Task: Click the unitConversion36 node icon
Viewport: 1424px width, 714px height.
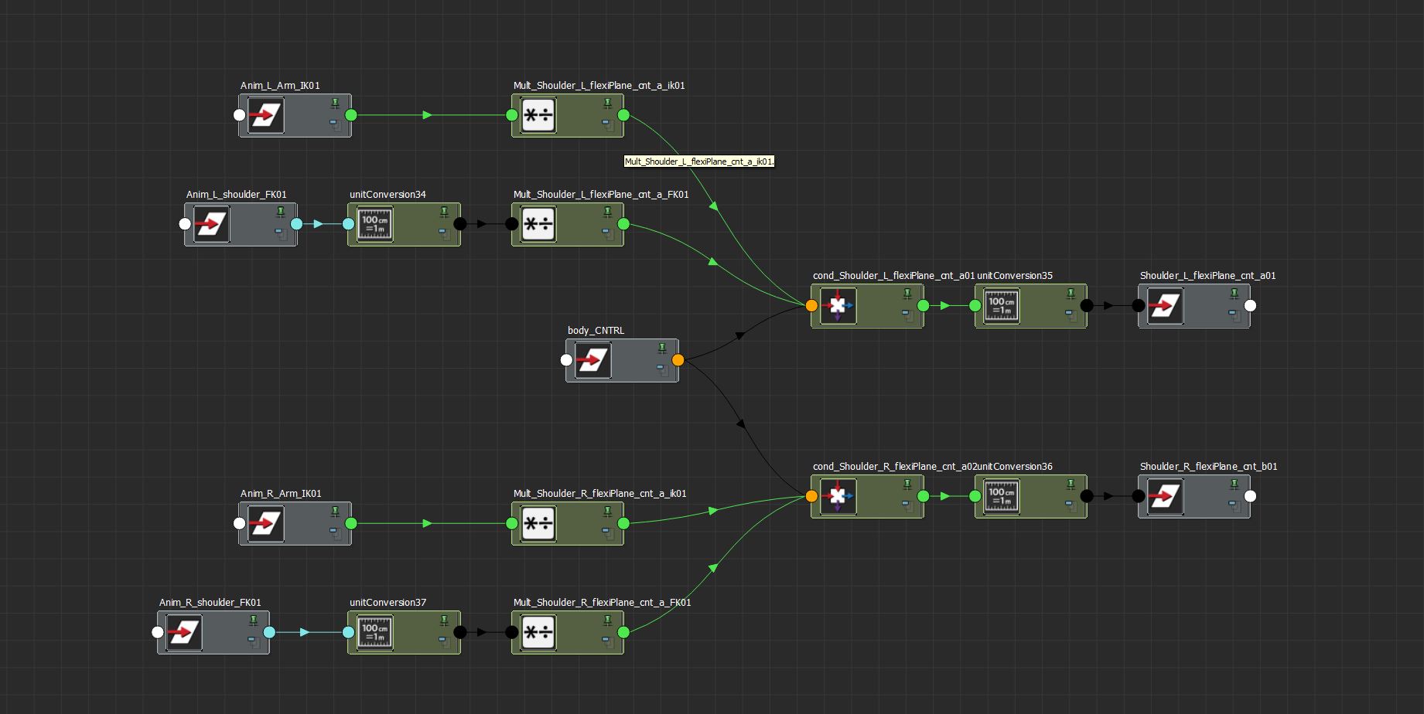Action: click(1001, 497)
